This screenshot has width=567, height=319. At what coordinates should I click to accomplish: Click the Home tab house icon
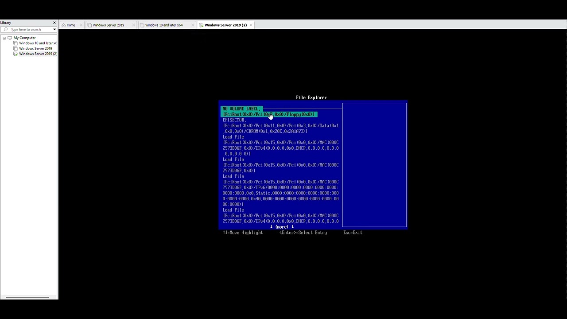[64, 25]
